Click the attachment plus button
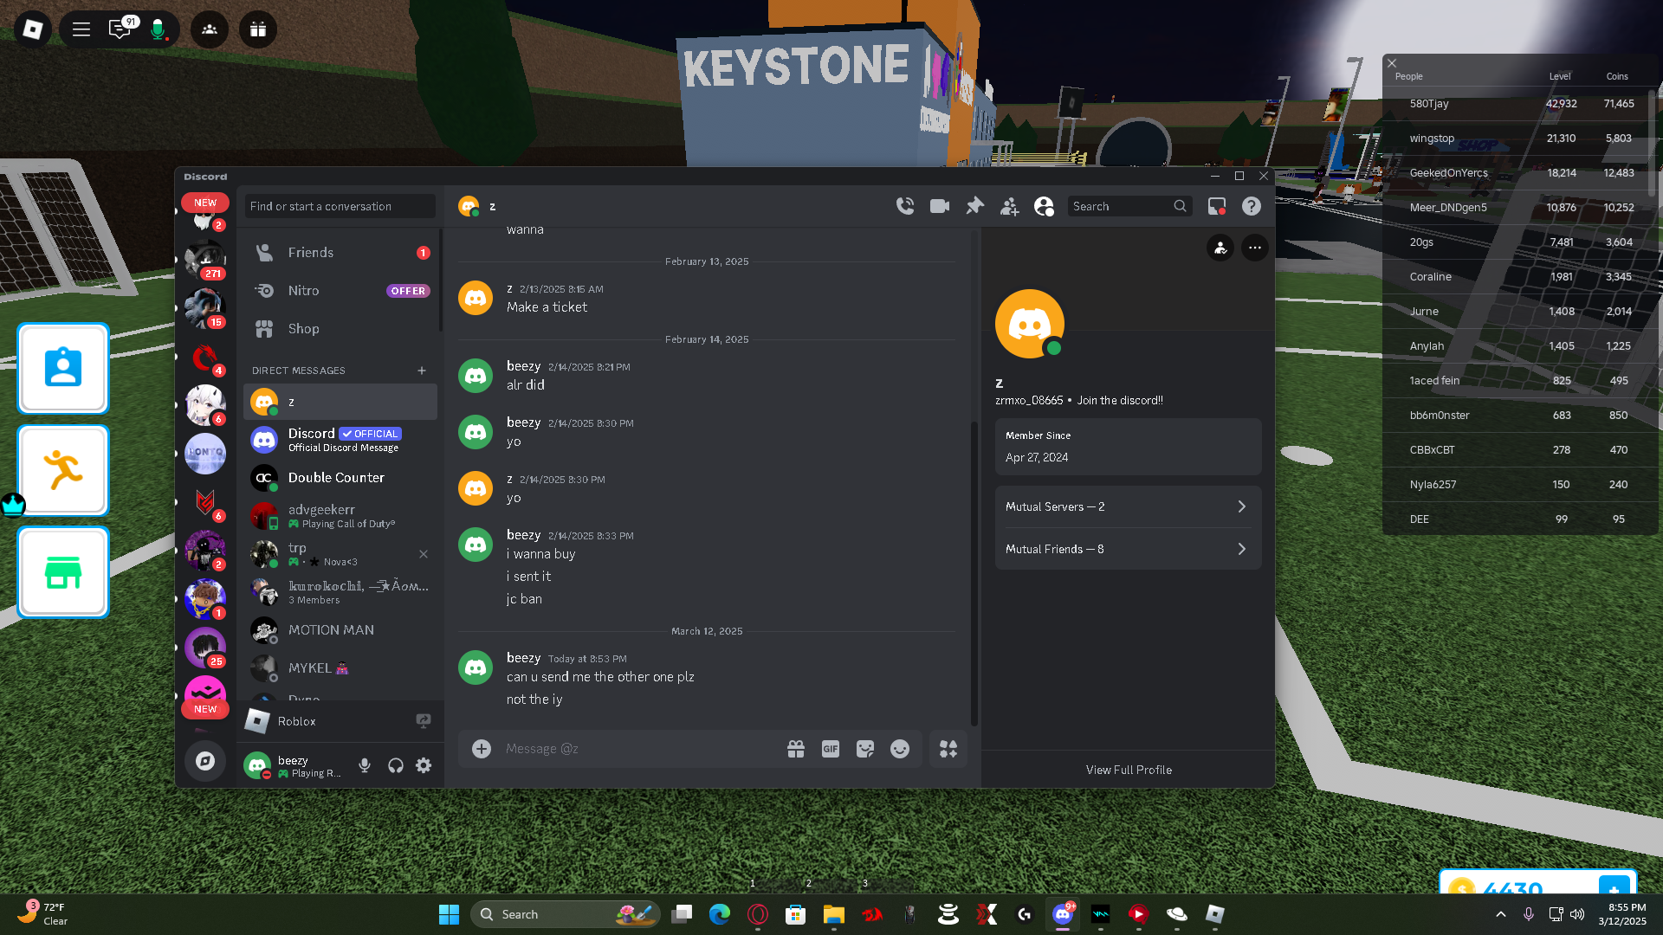This screenshot has width=1663, height=935. tap(482, 749)
